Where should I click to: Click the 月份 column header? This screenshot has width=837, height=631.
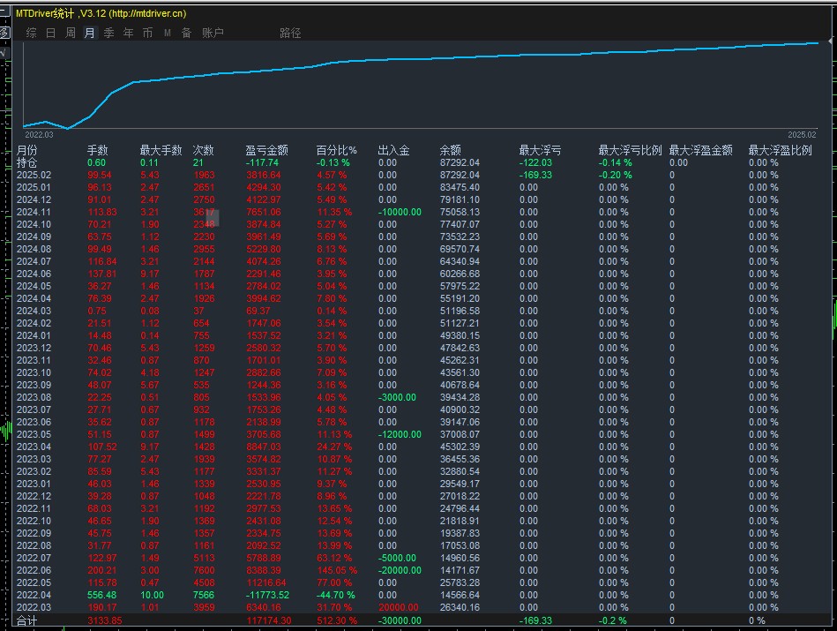point(26,150)
